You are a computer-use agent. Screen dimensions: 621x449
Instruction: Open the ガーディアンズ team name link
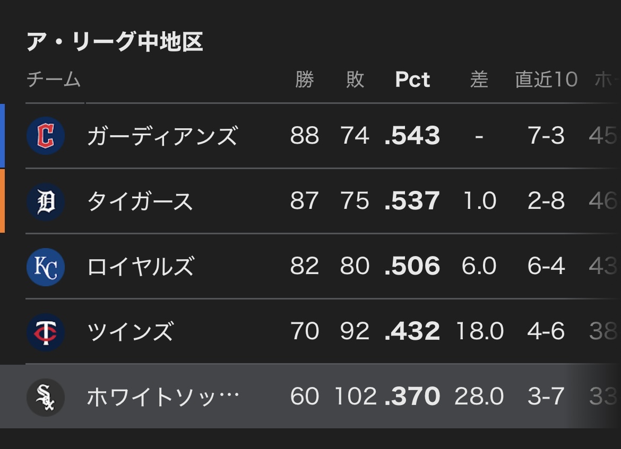(162, 136)
